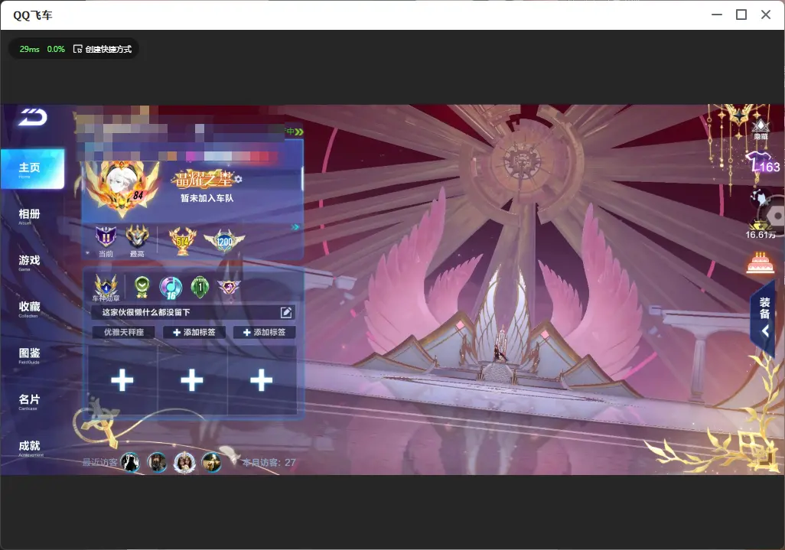Open the birthday cake icon
The image size is (785, 550).
tap(760, 264)
